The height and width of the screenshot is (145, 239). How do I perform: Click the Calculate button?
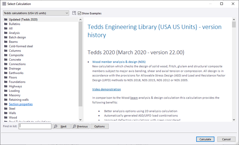point(205,139)
